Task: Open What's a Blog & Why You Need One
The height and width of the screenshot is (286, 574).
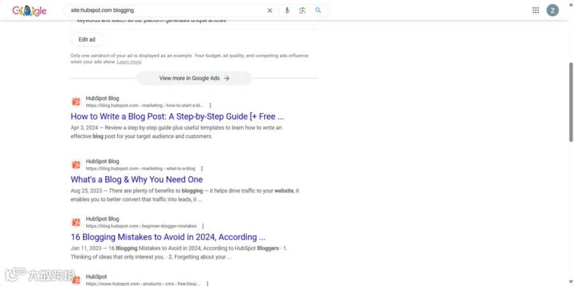Action: (x=136, y=179)
